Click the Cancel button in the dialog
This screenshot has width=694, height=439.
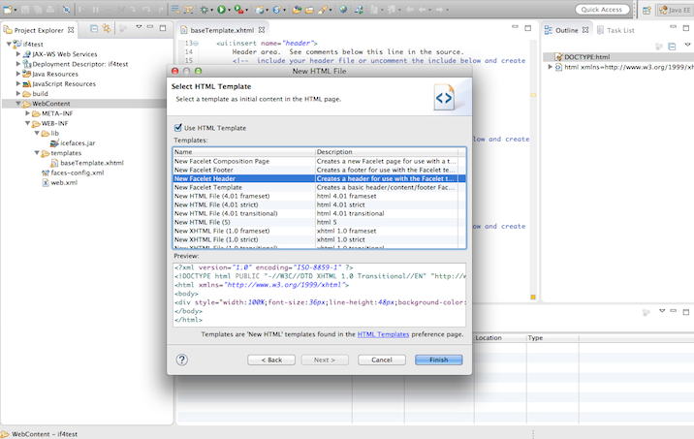[x=381, y=360]
